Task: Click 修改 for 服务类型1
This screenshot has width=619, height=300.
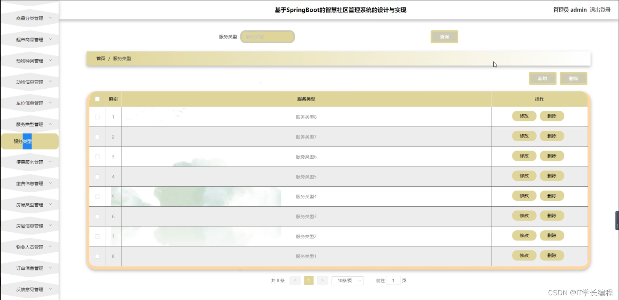Action: pyautogui.click(x=524, y=255)
